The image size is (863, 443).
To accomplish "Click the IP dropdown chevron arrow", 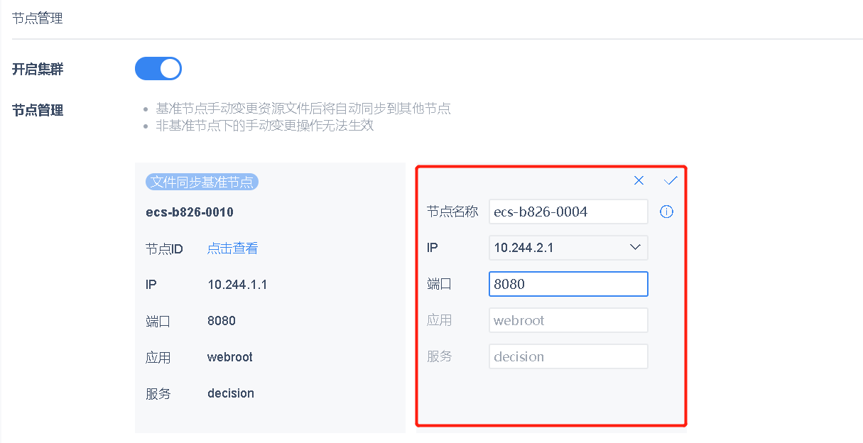I will 635,248.
